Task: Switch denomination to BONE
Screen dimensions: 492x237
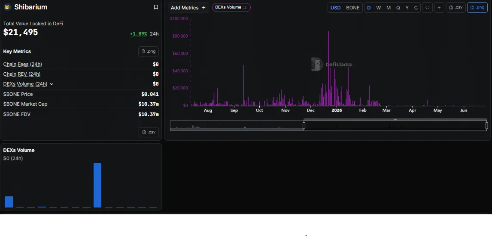Action: pyautogui.click(x=352, y=8)
